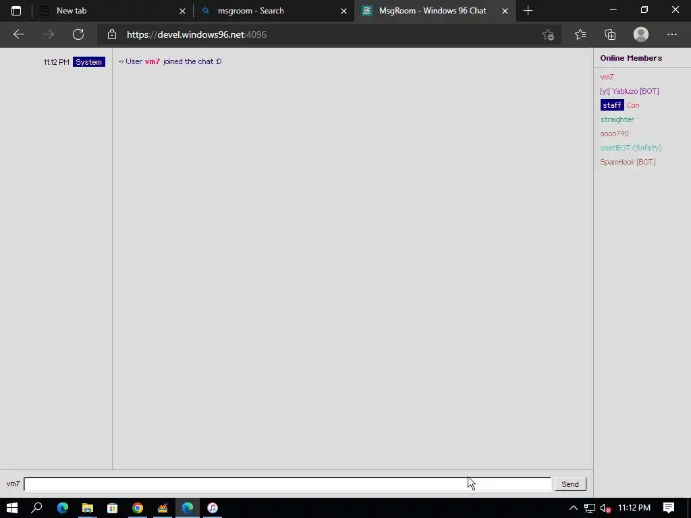Switch to the New tab tab
This screenshot has width=691, height=518.
(113, 11)
